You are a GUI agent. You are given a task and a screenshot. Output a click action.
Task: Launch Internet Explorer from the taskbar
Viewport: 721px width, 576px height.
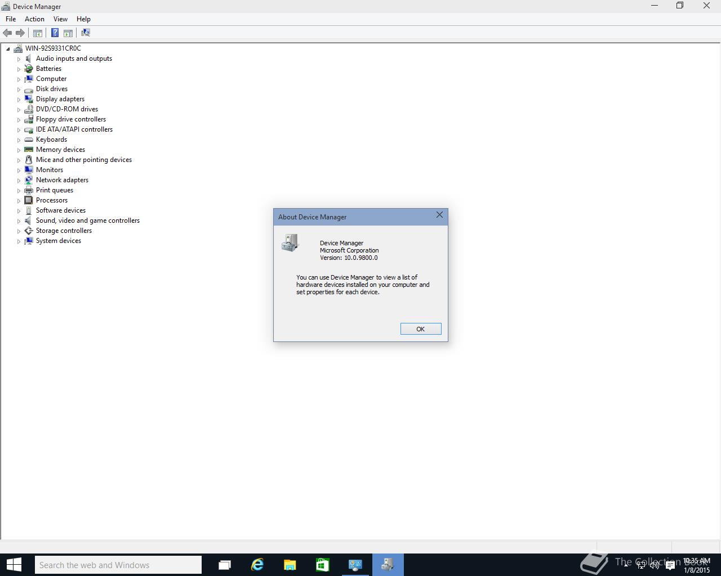tap(257, 565)
